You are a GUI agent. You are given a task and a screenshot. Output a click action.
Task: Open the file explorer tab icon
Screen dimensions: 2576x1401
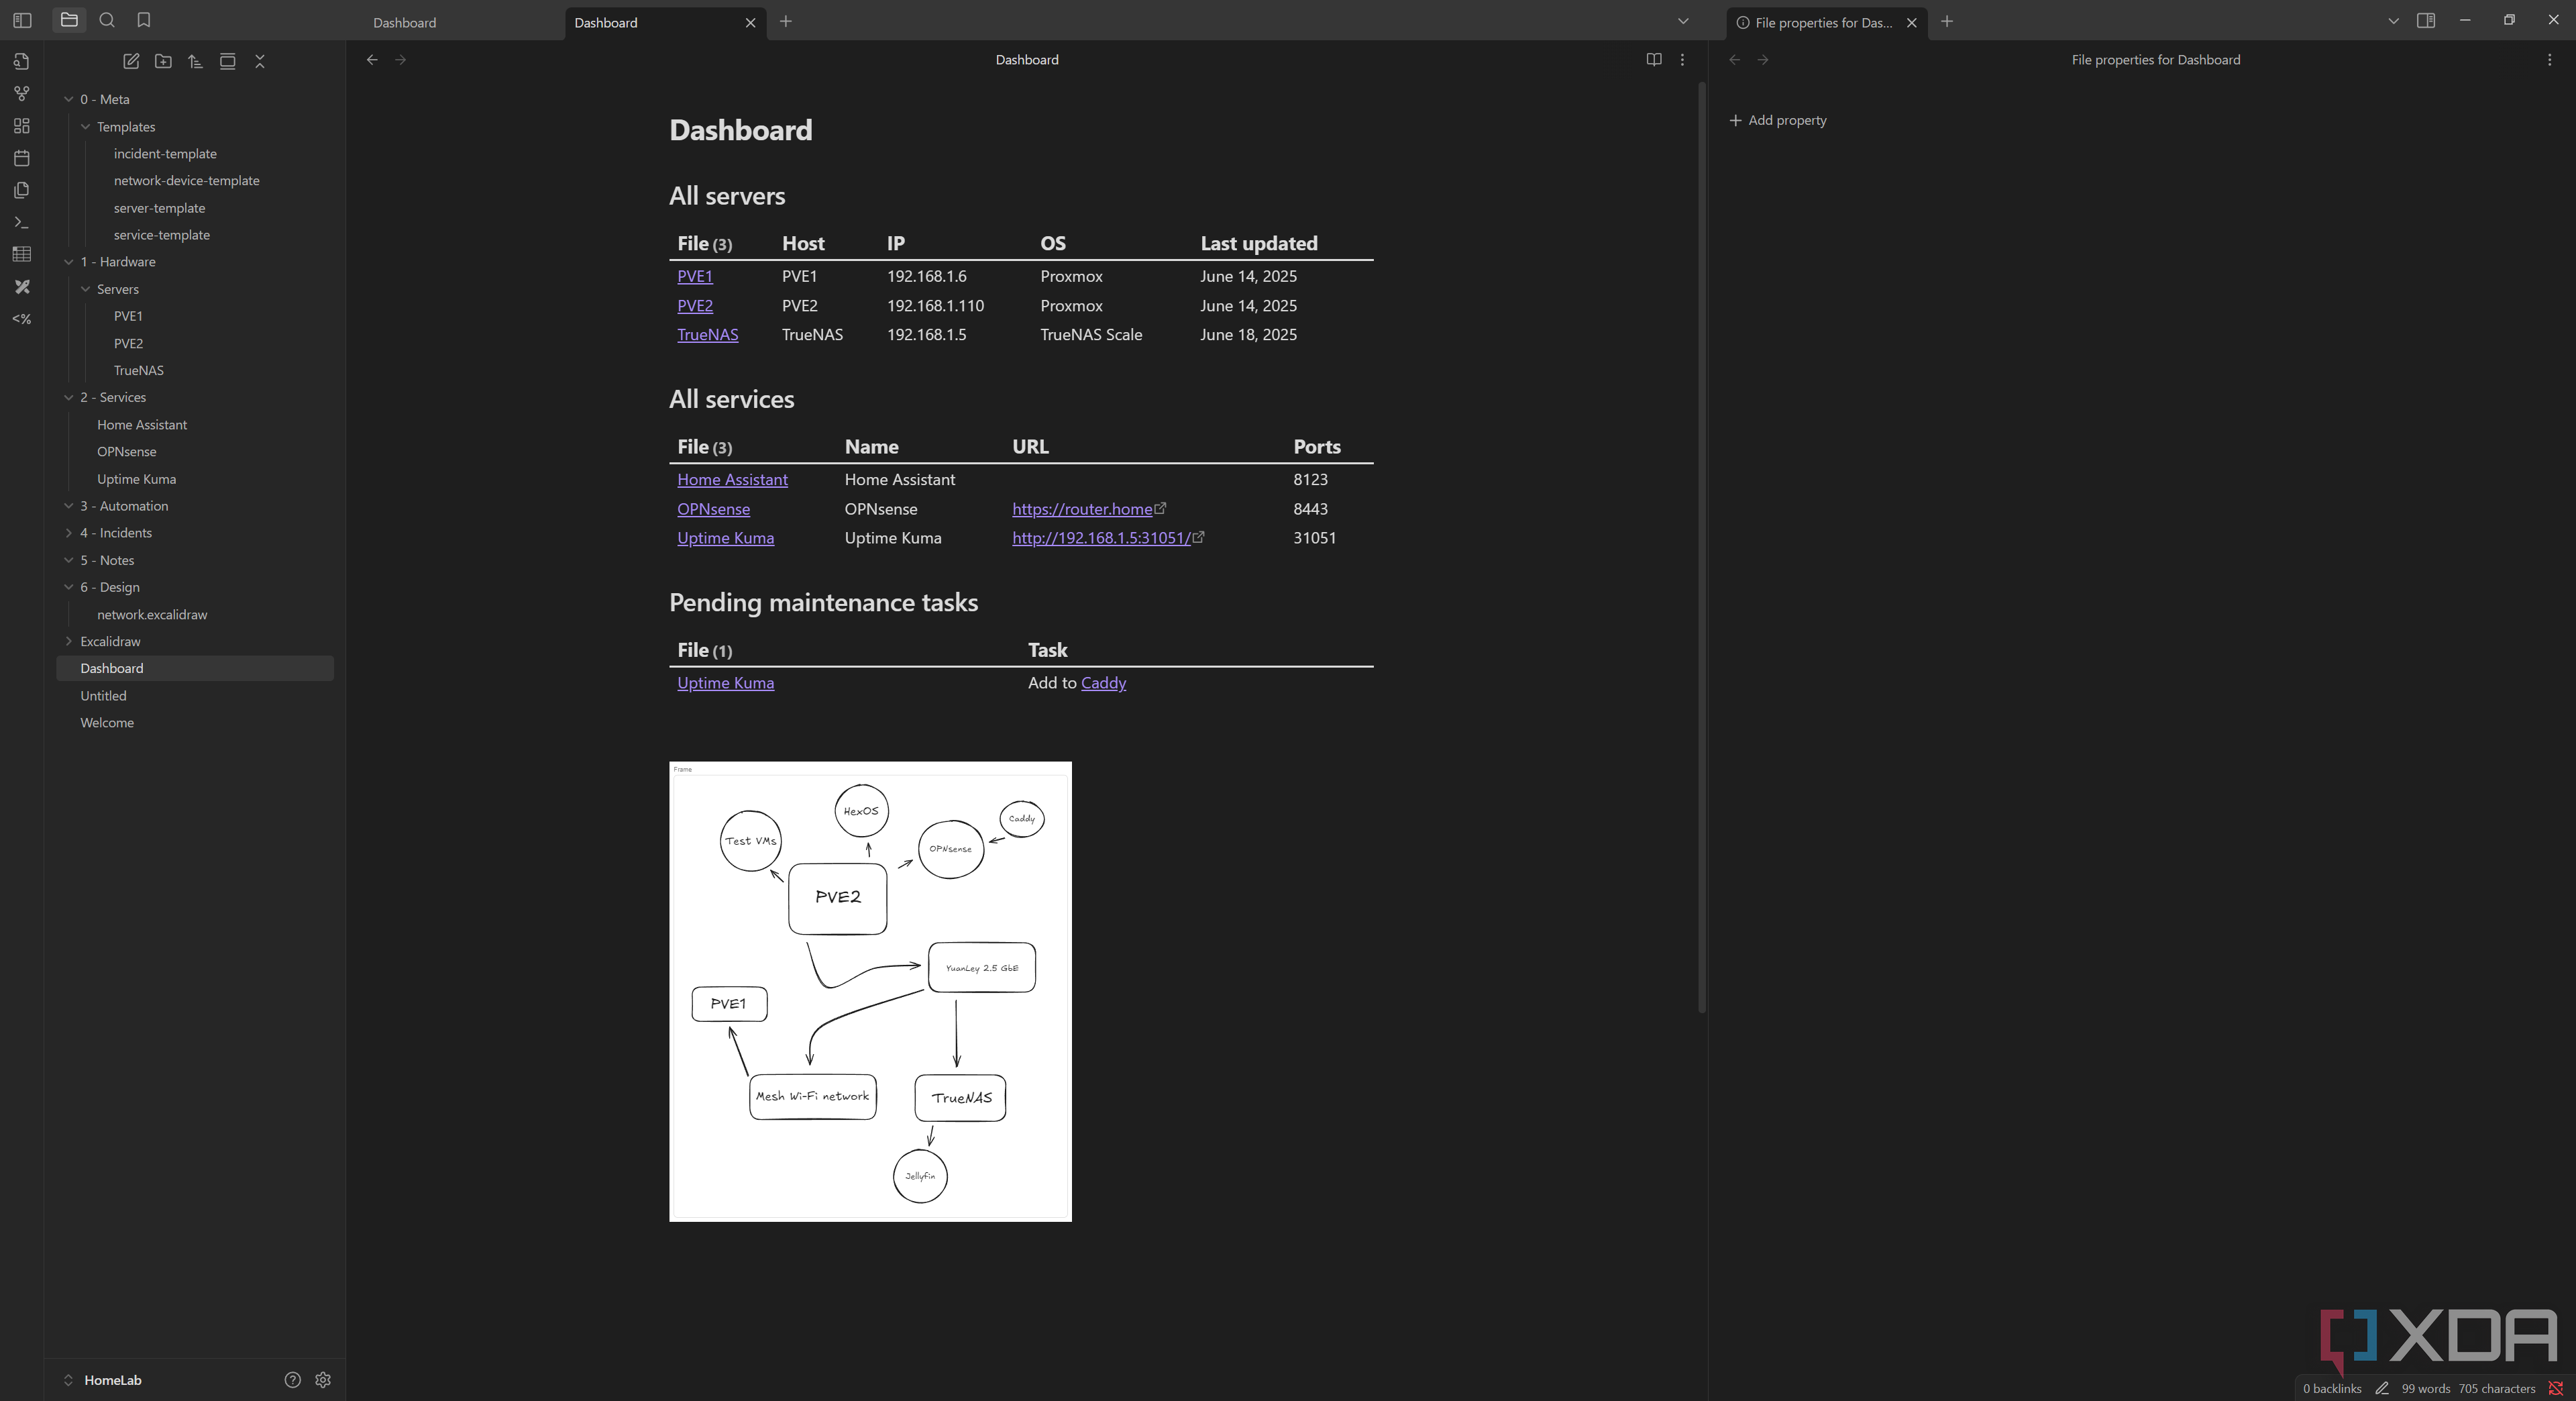tap(69, 20)
